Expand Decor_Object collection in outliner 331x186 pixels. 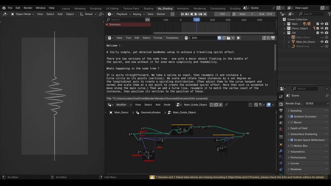[x=284, y=28]
